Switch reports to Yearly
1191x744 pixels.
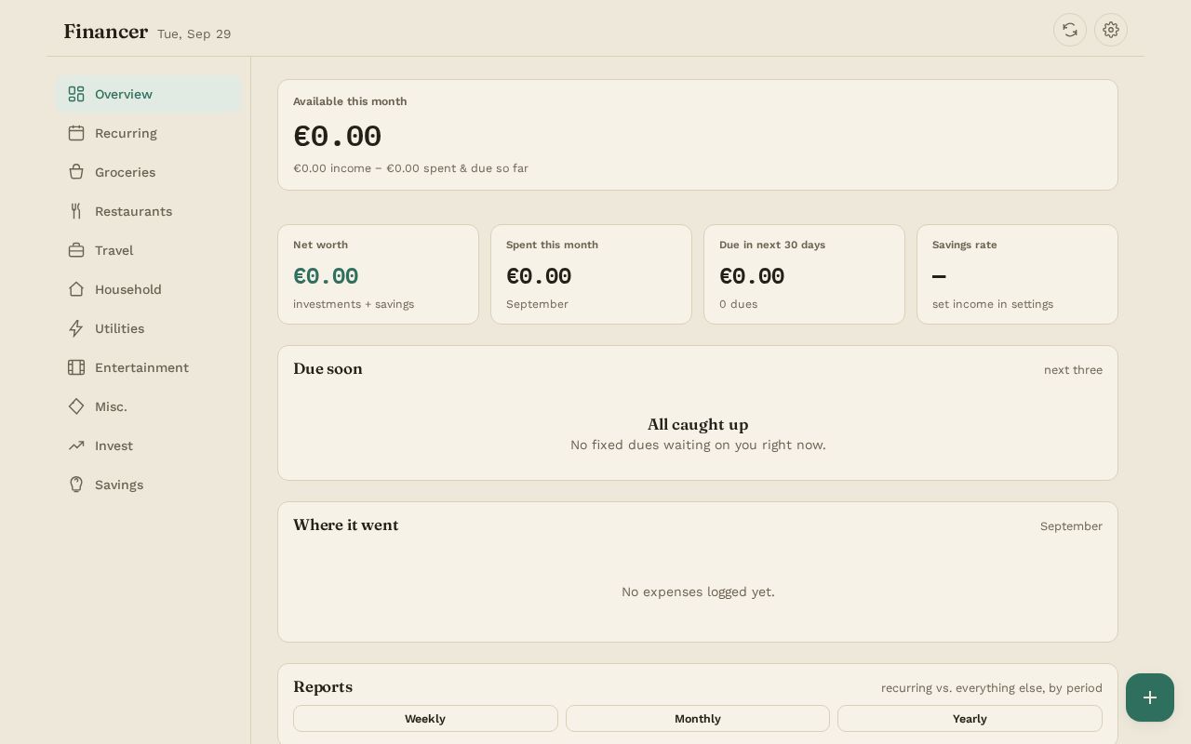(x=970, y=719)
